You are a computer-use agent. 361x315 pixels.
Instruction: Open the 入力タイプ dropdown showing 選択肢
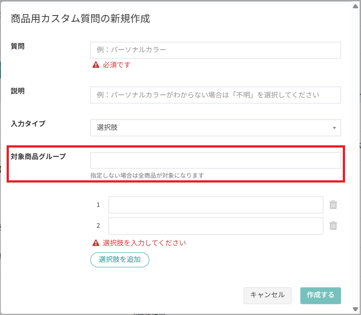tap(215, 128)
